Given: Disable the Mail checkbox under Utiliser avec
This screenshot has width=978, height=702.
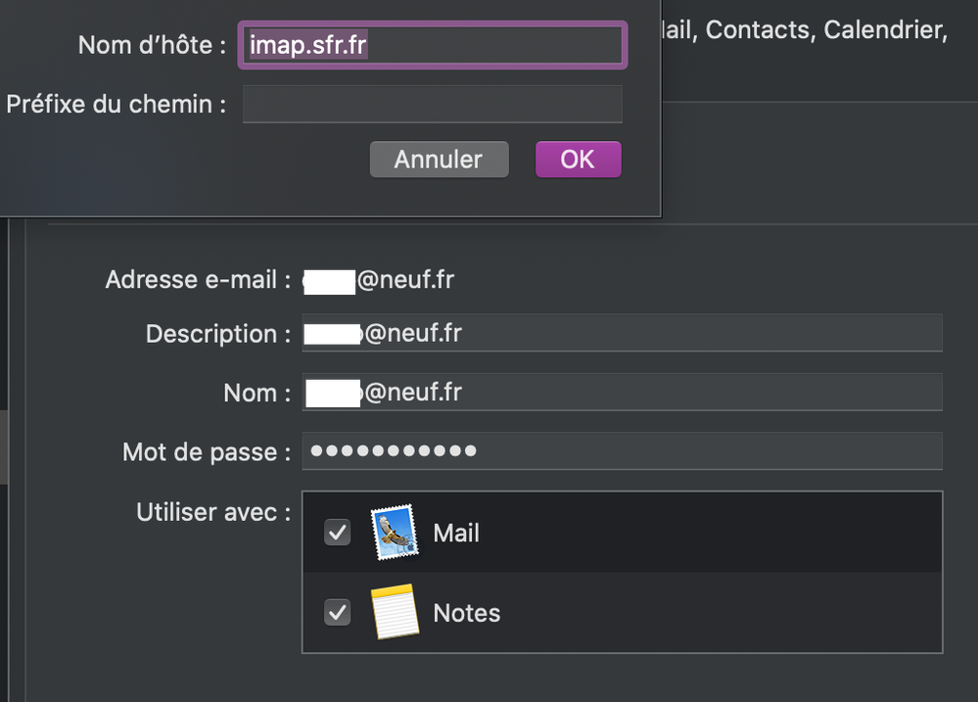Looking at the screenshot, I should (338, 532).
